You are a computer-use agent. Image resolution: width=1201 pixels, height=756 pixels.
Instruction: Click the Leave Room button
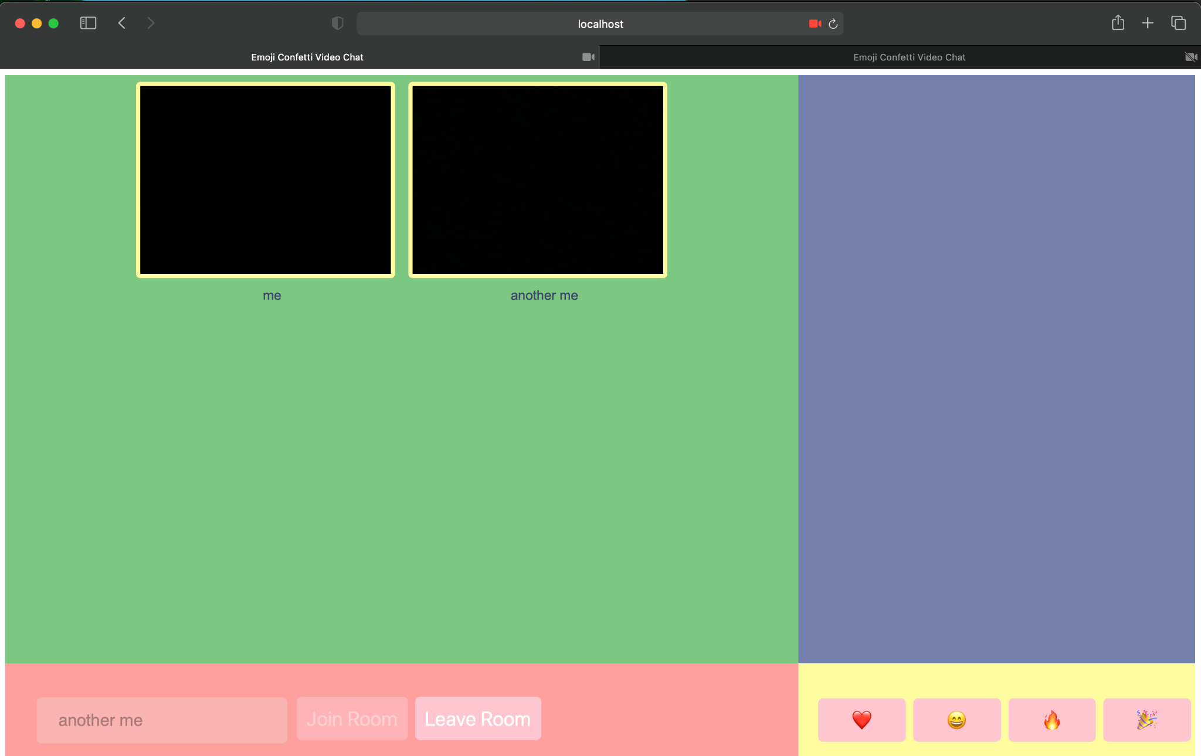[x=477, y=720]
